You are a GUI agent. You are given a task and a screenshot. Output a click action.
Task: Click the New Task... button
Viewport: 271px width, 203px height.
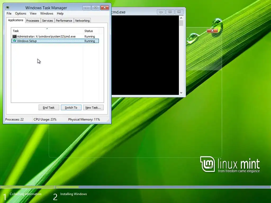point(93,108)
